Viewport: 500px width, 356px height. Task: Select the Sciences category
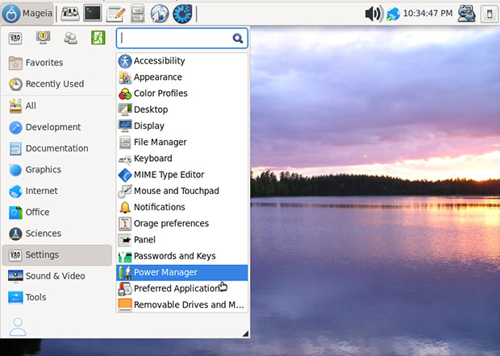56,234
